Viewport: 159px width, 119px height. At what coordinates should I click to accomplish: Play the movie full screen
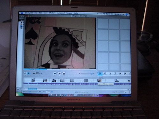64,74
